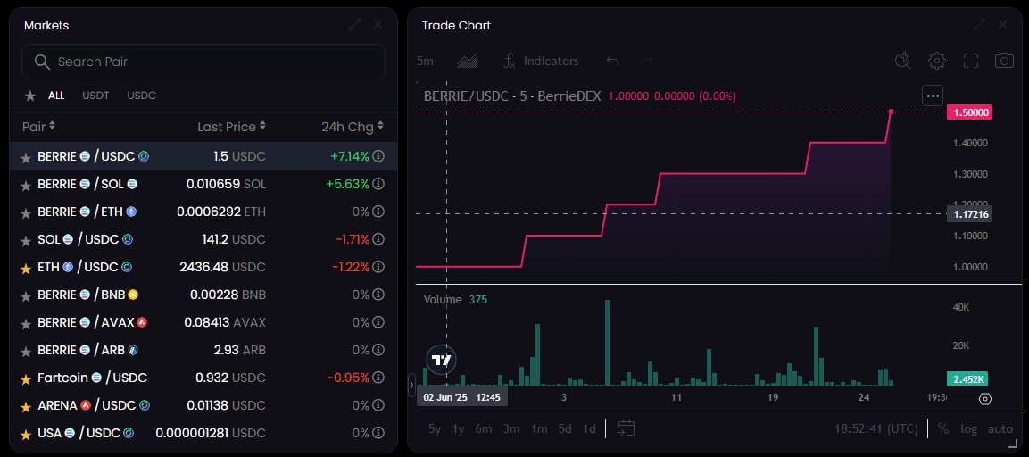Open Indicators menu
Viewport: 1029px width, 457px height.
pyautogui.click(x=541, y=61)
